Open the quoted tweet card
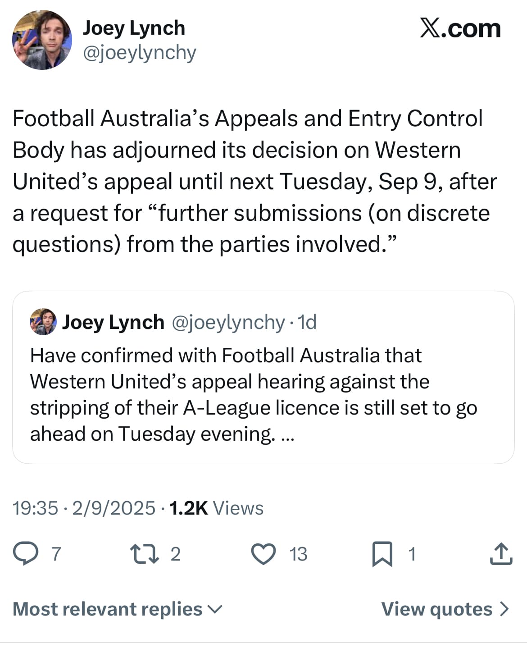The width and height of the screenshot is (527, 648). pyautogui.click(x=263, y=377)
